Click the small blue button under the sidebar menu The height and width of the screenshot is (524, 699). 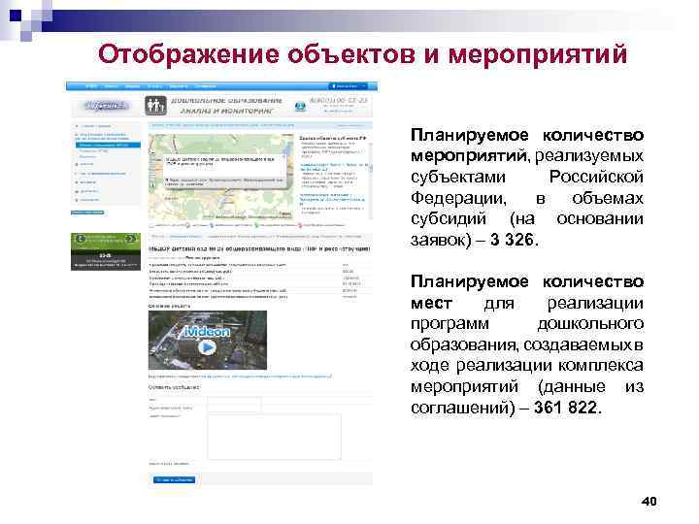click(87, 213)
